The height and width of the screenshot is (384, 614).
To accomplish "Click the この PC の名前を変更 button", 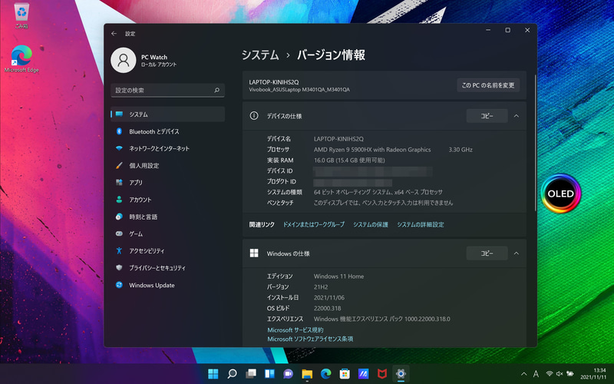I will coord(488,85).
